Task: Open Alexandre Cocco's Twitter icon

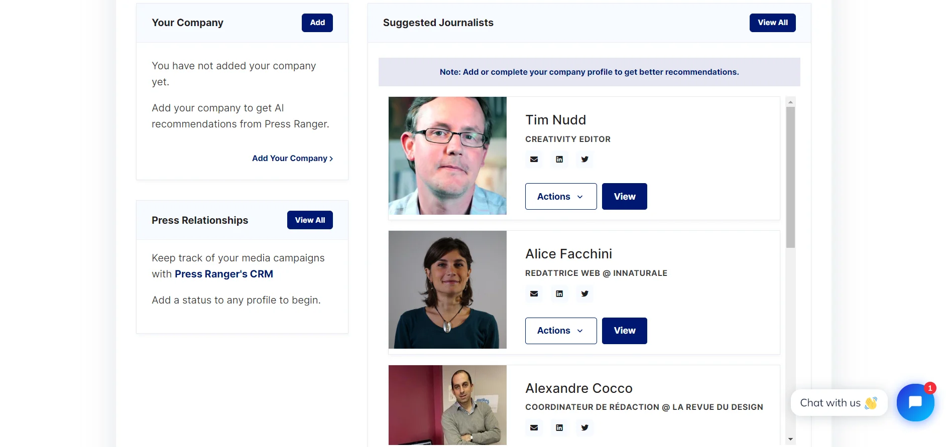Action: pos(584,427)
